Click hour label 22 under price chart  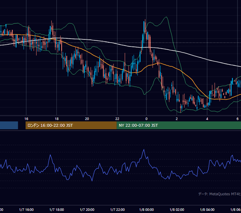117,119
